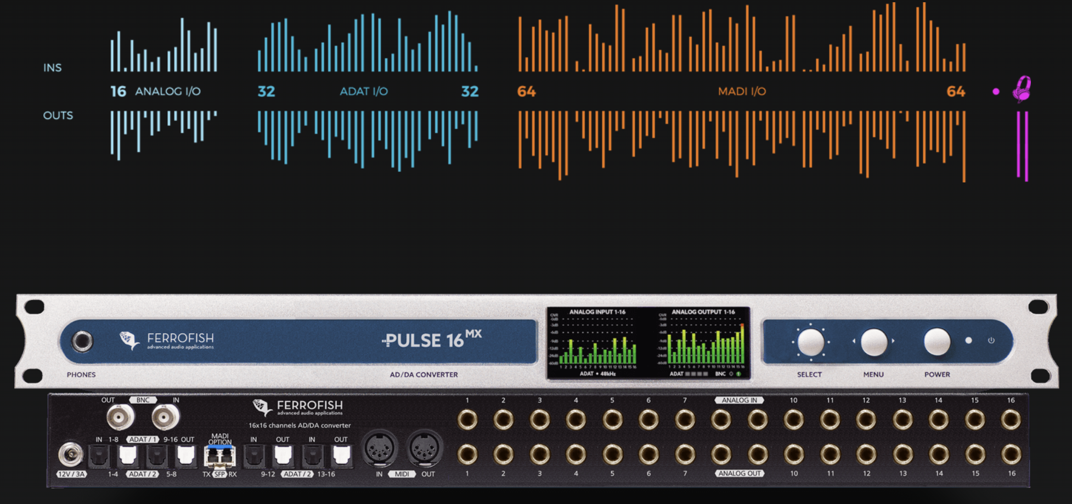Click the 'ADAT I/O' label
The width and height of the screenshot is (1072, 504).
(364, 91)
